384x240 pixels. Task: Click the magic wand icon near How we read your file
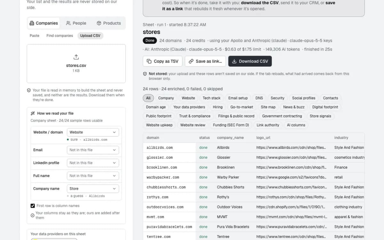(x=33, y=113)
